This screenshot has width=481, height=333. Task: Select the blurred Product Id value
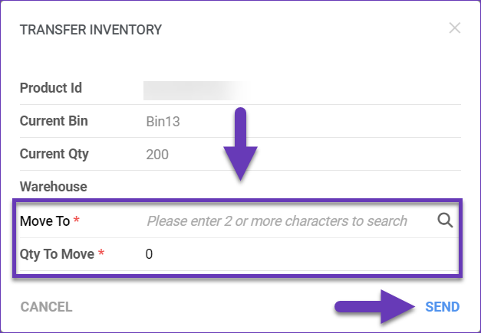[x=195, y=90]
